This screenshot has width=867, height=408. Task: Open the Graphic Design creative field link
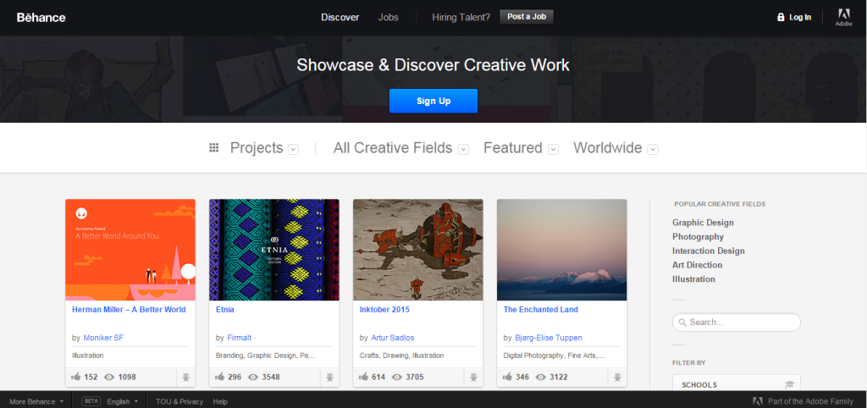pyautogui.click(x=703, y=223)
